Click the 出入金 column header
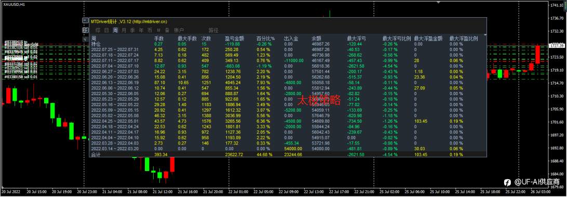Viewport: 567px width, 197px height. click(291, 38)
